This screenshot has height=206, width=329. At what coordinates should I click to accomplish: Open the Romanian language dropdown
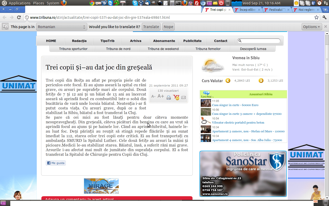tap(61, 27)
